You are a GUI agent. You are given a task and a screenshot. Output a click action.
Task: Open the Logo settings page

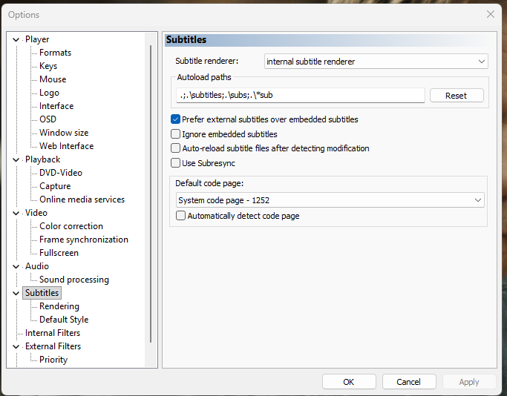49,93
